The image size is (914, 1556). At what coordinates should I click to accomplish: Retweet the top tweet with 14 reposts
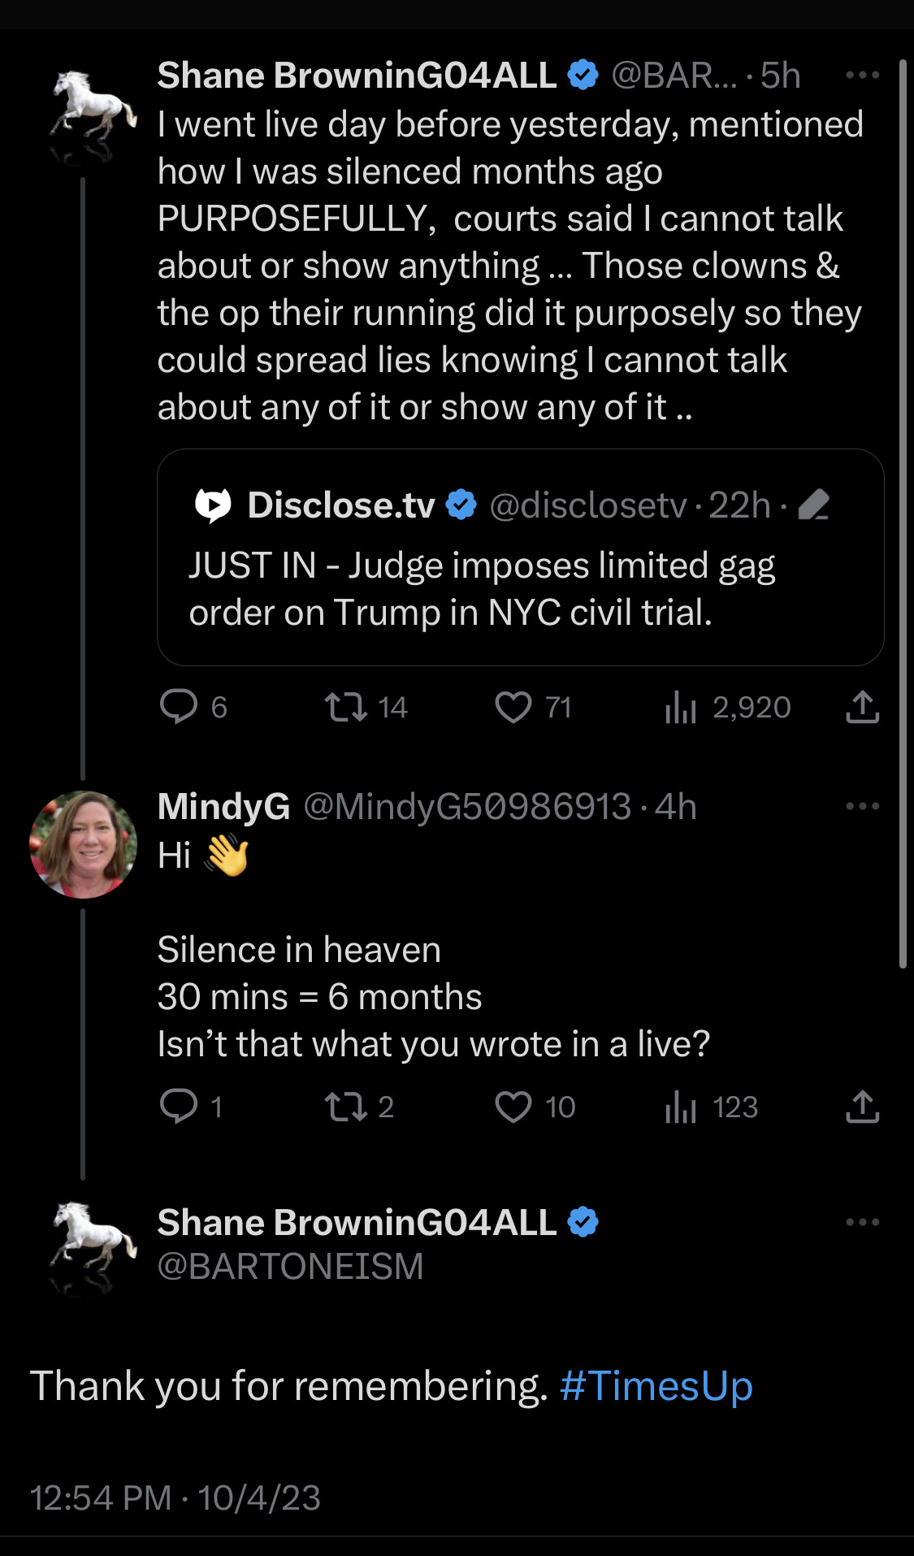(x=346, y=707)
